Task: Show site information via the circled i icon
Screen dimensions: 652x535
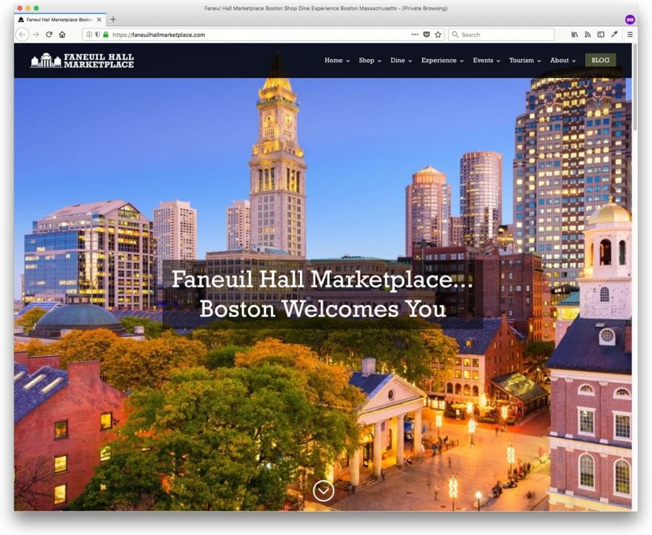Action: pyautogui.click(x=89, y=34)
